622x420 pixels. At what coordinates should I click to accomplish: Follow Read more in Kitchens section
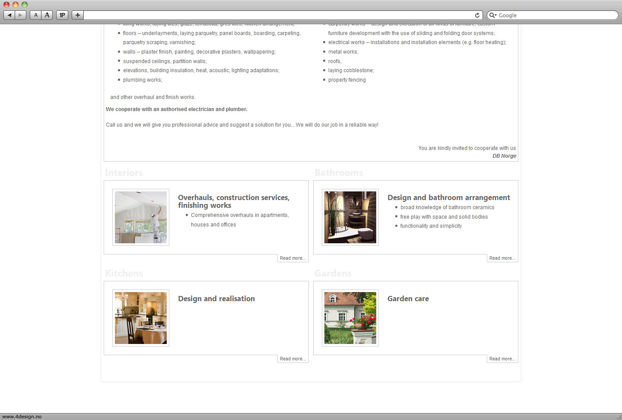(293, 359)
